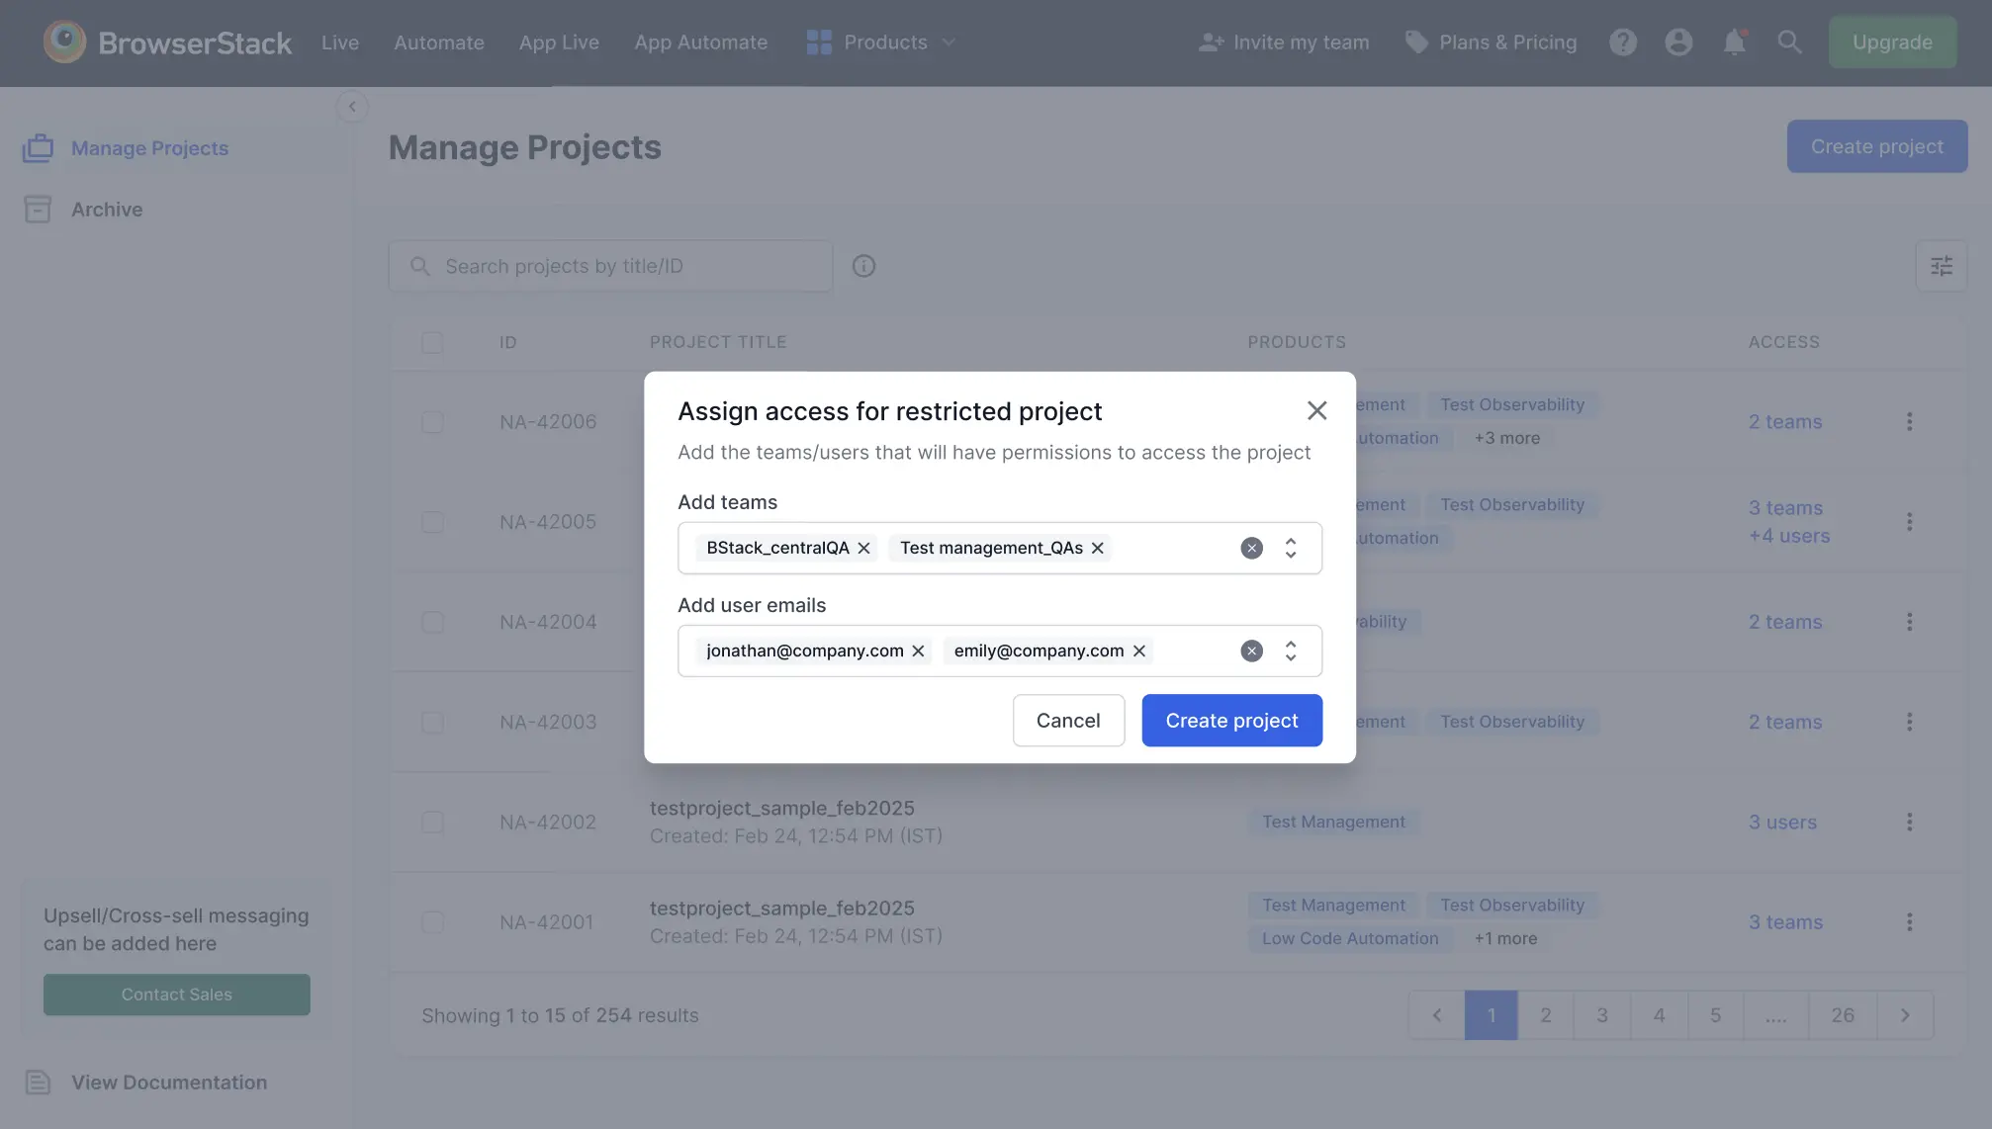
Task: Open kebab menu for project NA-42006
Action: (x=1909, y=421)
